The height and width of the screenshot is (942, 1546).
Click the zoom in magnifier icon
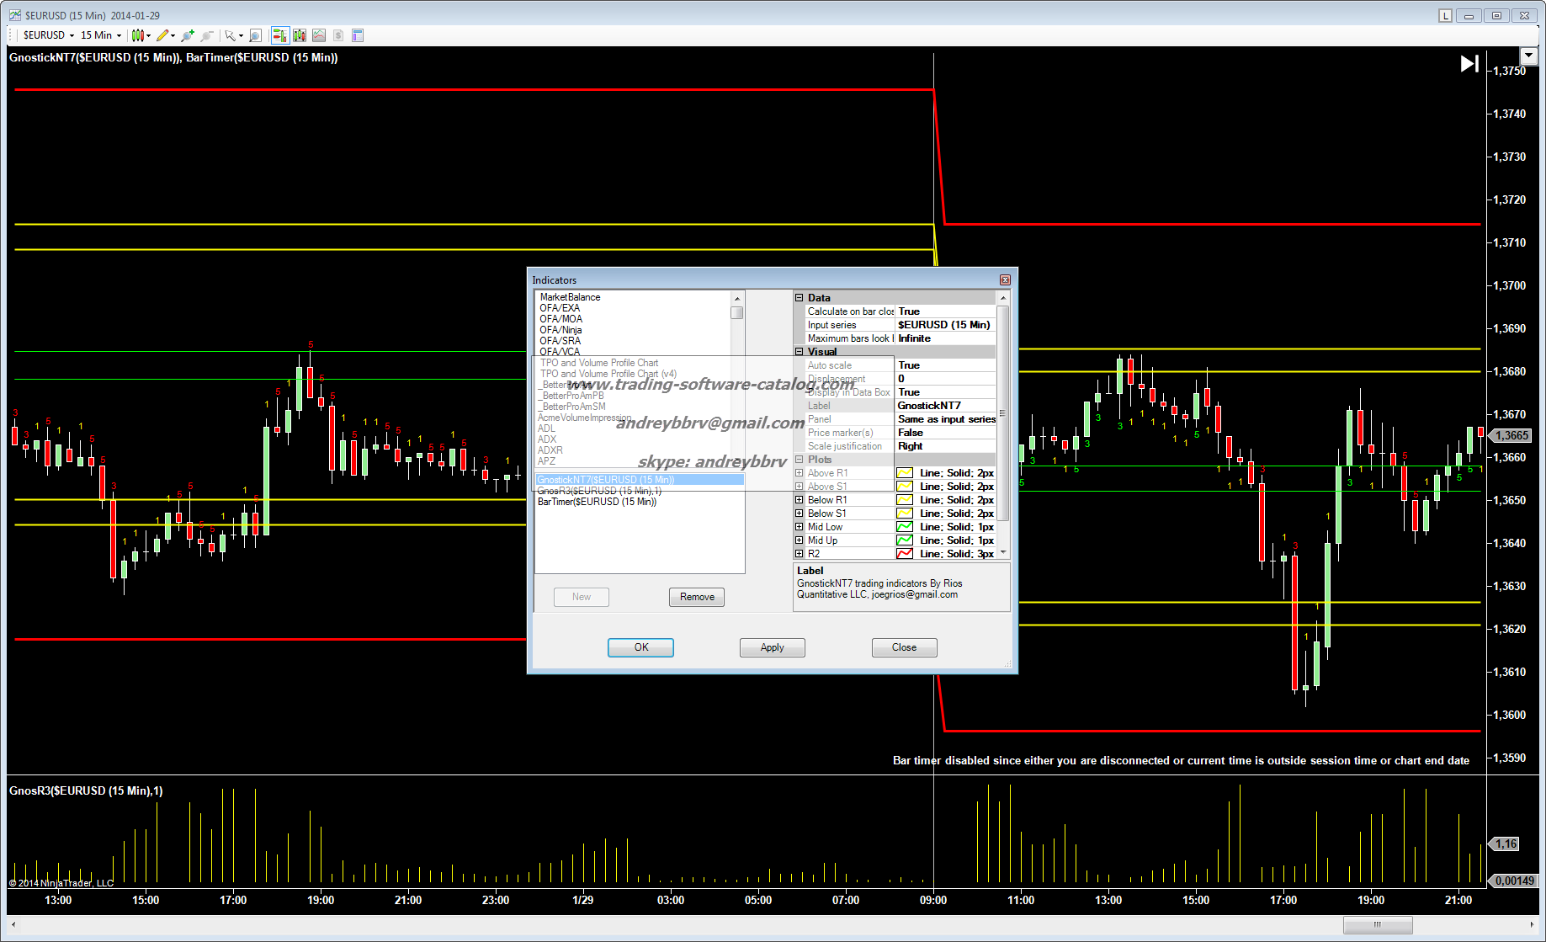(x=187, y=35)
